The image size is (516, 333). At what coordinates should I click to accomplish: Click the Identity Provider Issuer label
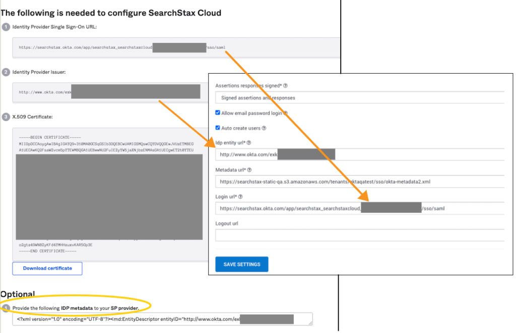(x=39, y=72)
